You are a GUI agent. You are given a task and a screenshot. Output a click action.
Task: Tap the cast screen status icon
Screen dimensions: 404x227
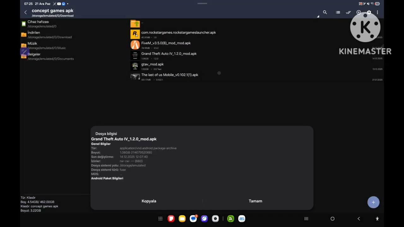(360, 4)
